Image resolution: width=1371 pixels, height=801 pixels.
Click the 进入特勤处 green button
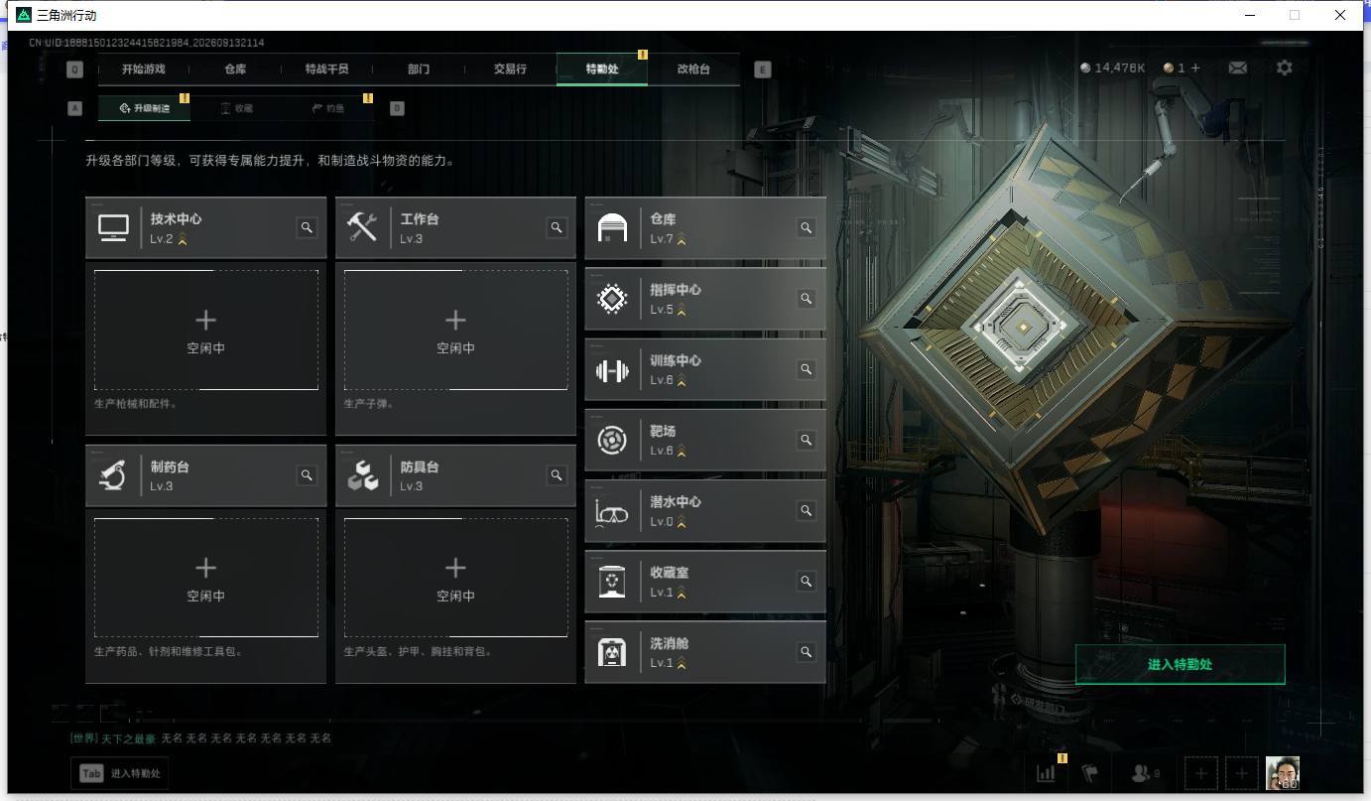pyautogui.click(x=1180, y=664)
